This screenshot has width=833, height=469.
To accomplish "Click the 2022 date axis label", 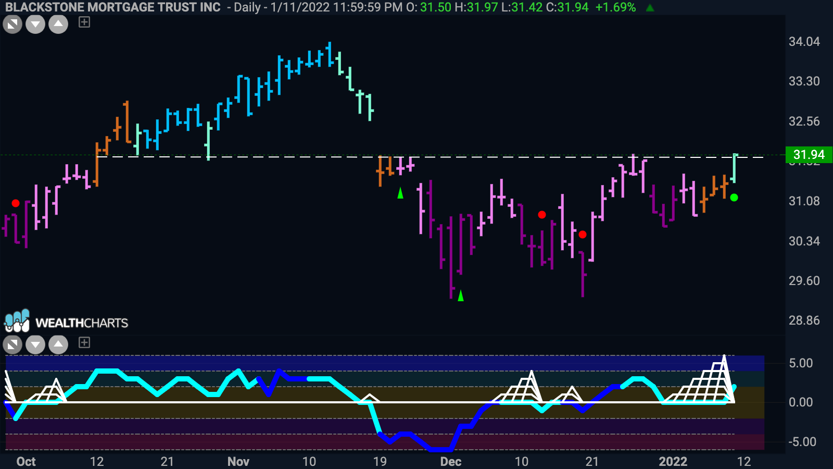I will tap(673, 462).
